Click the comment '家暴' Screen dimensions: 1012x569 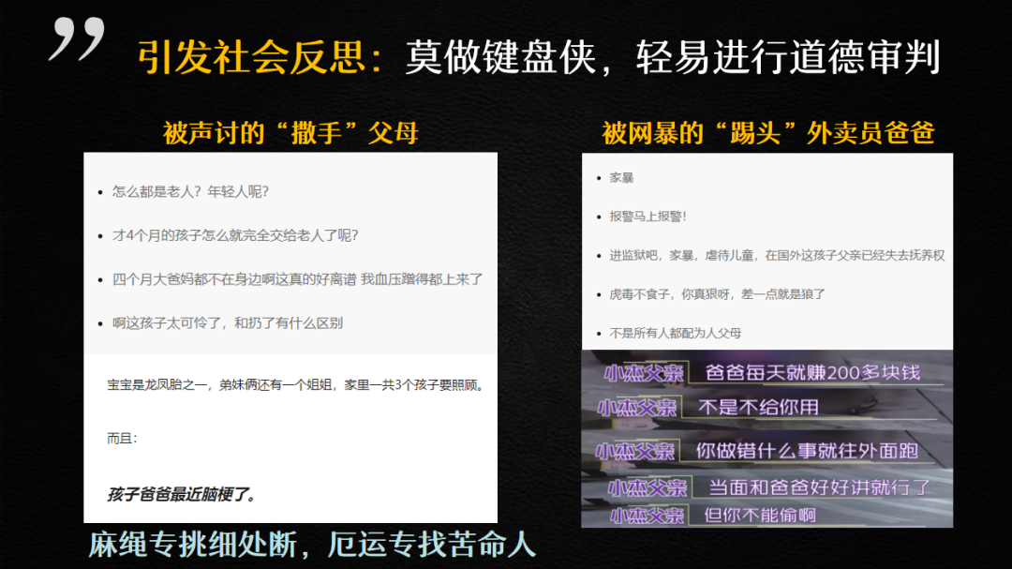621,177
